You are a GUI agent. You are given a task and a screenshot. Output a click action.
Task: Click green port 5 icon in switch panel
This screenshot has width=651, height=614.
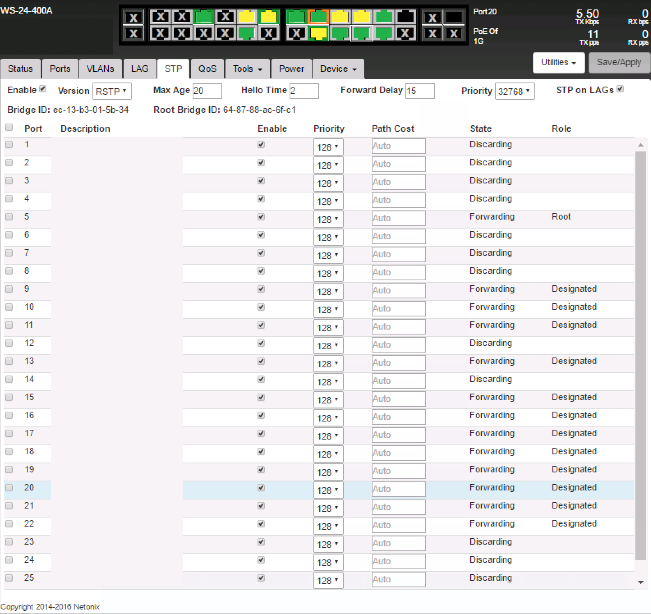204,17
